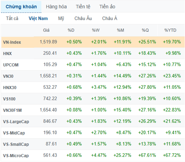This screenshot has height=162, width=185.
Task: Switch to the Tiền tệ tab
Action: pos(83,7)
